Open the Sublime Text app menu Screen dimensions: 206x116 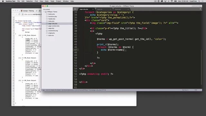click(11, 1)
